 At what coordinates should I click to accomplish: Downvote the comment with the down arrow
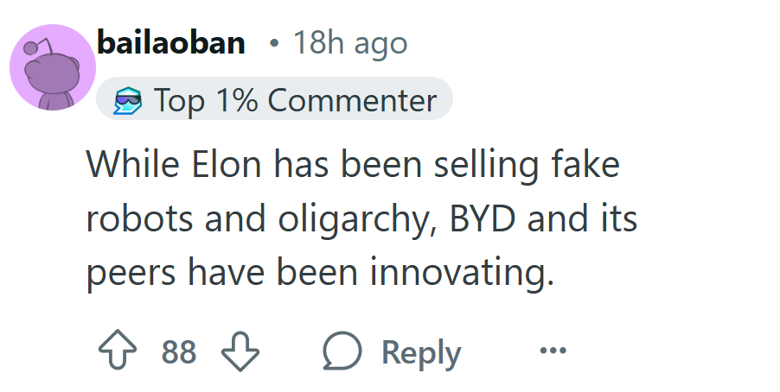coord(240,351)
